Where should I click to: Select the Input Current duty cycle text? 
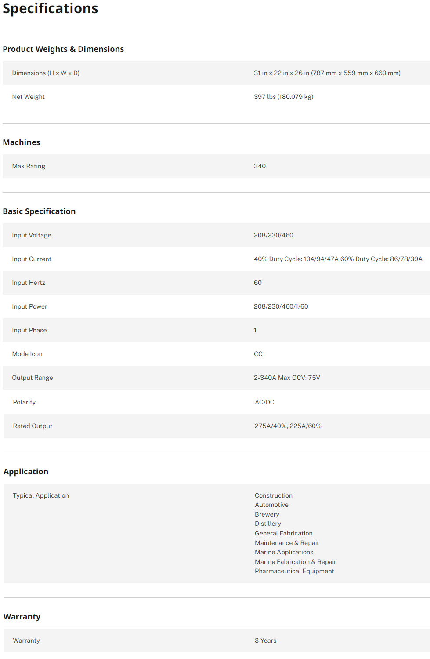338,259
